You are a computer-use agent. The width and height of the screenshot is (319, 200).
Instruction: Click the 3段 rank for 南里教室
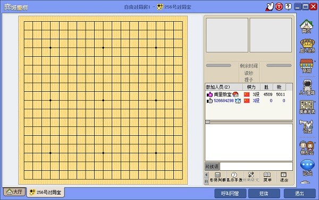(256, 94)
